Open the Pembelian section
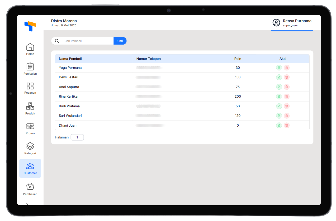The image size is (336, 221). pos(30,189)
